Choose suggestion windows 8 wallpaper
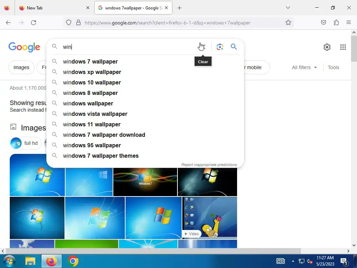 [x=145, y=93]
